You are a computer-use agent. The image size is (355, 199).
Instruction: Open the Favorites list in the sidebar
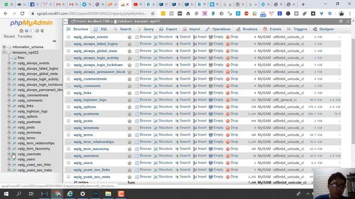(25, 36)
